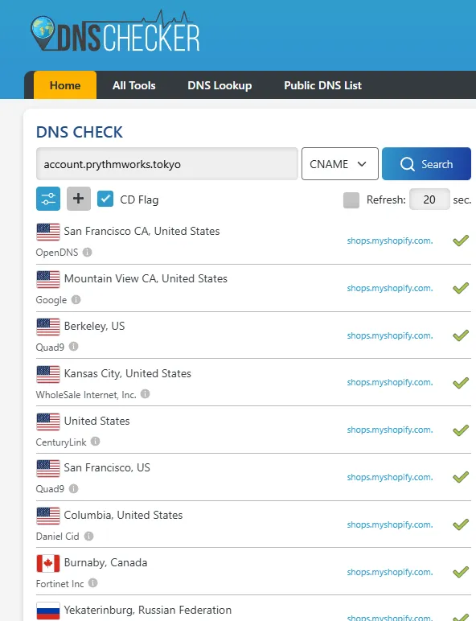Viewport: 476px width, 621px height.
Task: Open the filter settings sliders icon
Action: pos(48,199)
